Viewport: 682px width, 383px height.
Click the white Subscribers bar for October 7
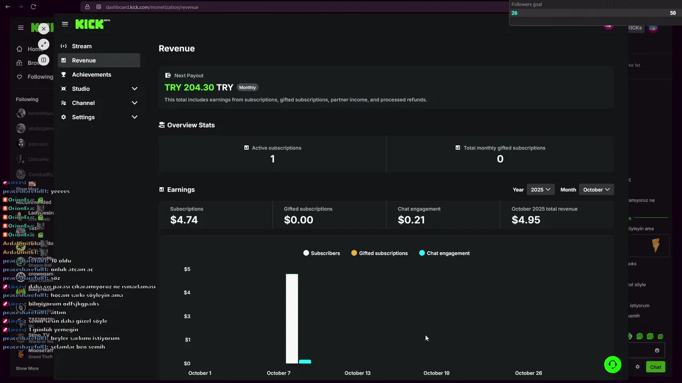(292, 319)
